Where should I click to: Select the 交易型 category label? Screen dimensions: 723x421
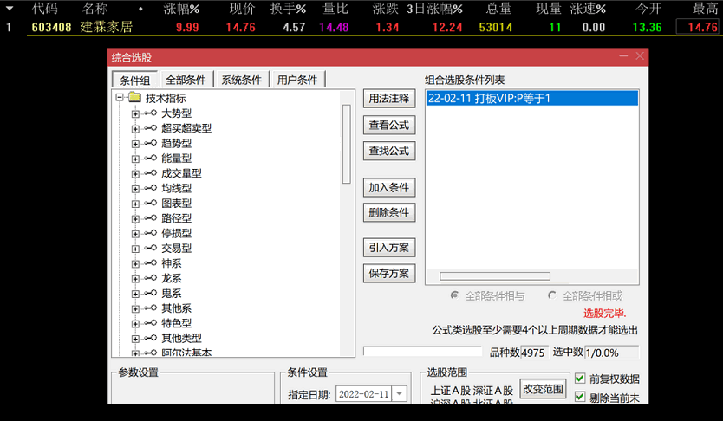point(176,249)
